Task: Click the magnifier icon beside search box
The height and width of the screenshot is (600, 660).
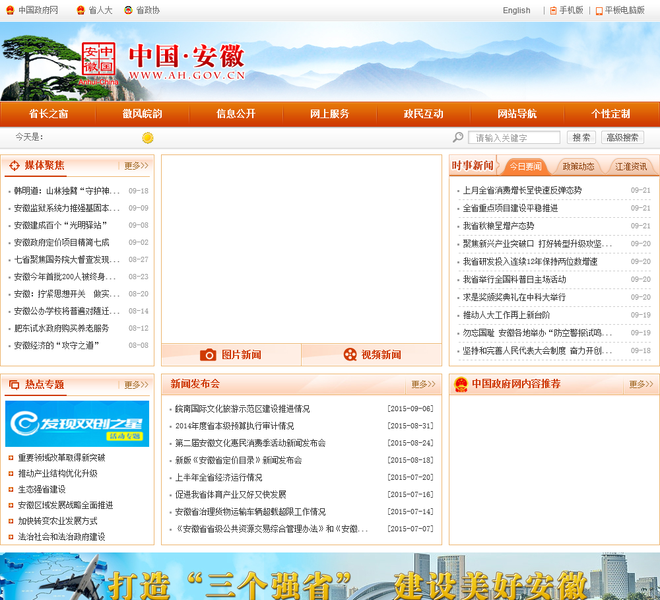Action: pyautogui.click(x=458, y=137)
